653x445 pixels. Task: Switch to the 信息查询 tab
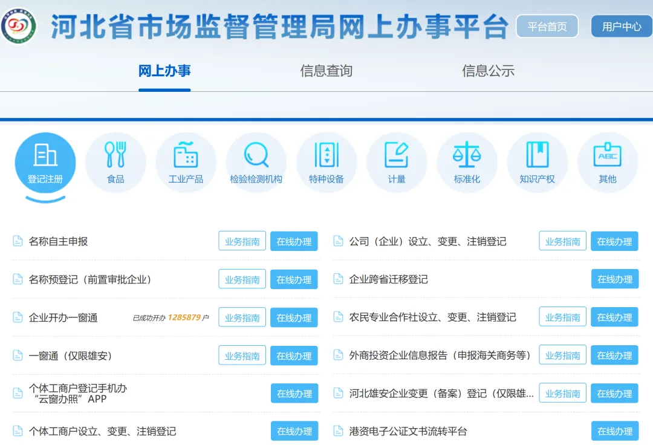coord(326,71)
